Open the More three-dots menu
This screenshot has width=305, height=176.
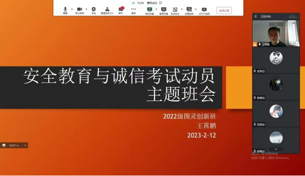(133, 10)
